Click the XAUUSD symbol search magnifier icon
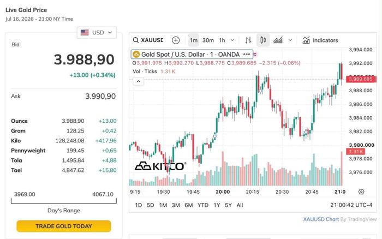This screenshot has width=382, height=239. coord(136,40)
